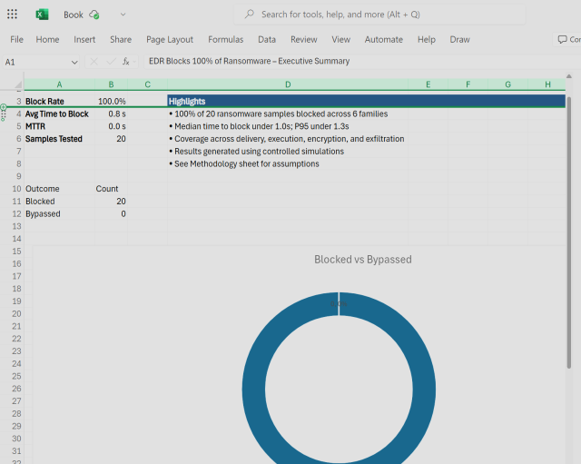The height and width of the screenshot is (464, 581).
Task: Switch to the Insert tab
Action: [84, 40]
